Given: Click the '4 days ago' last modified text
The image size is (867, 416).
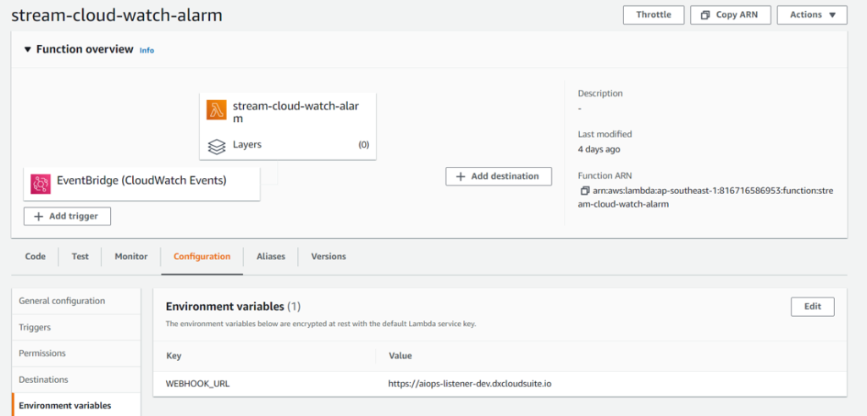Looking at the screenshot, I should (599, 149).
